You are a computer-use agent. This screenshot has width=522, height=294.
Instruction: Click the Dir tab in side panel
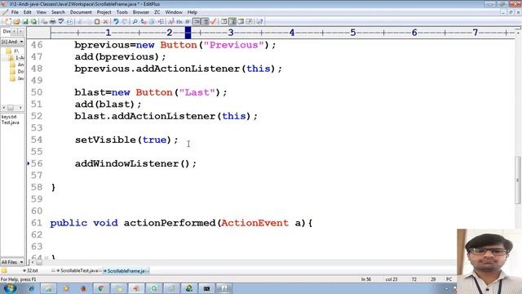pos(7,31)
